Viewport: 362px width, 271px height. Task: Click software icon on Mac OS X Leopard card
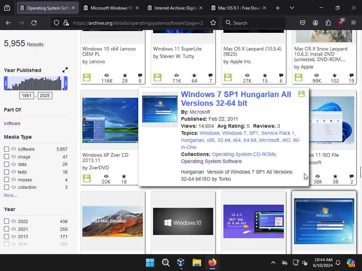click(x=228, y=77)
